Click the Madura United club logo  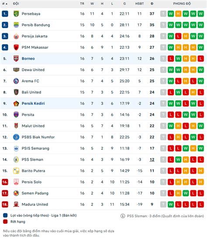[16, 204]
